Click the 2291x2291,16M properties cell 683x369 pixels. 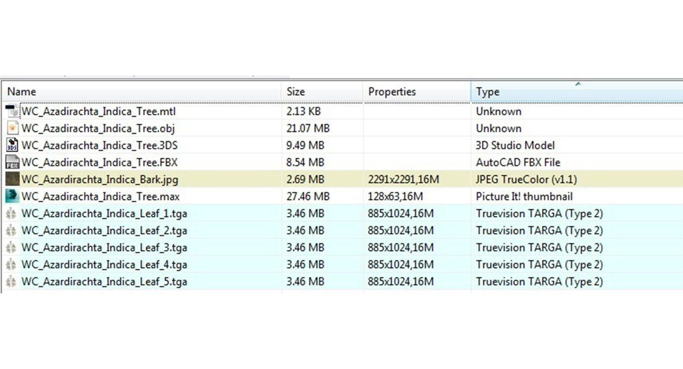click(x=403, y=179)
